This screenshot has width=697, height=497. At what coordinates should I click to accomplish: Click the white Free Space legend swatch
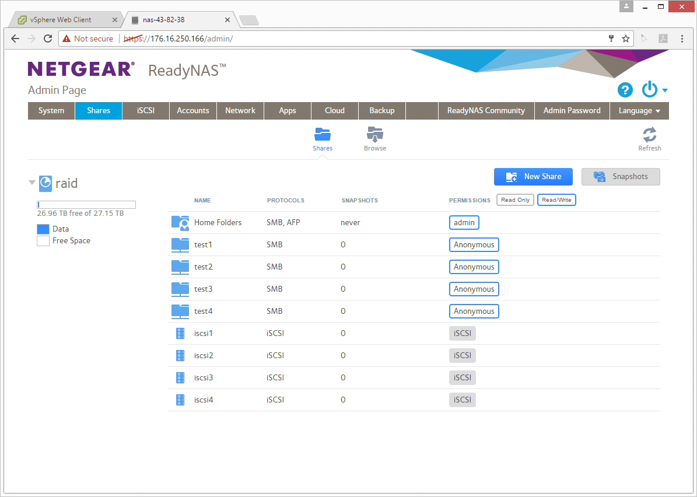(x=43, y=241)
